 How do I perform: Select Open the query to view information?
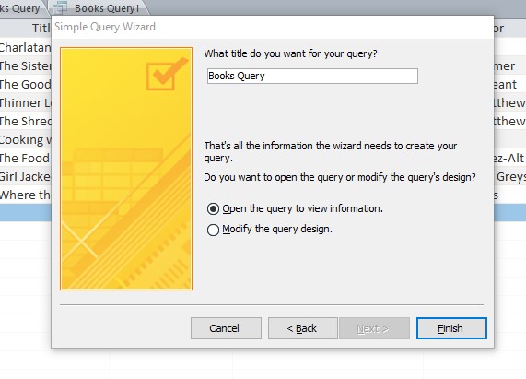pyautogui.click(x=295, y=208)
